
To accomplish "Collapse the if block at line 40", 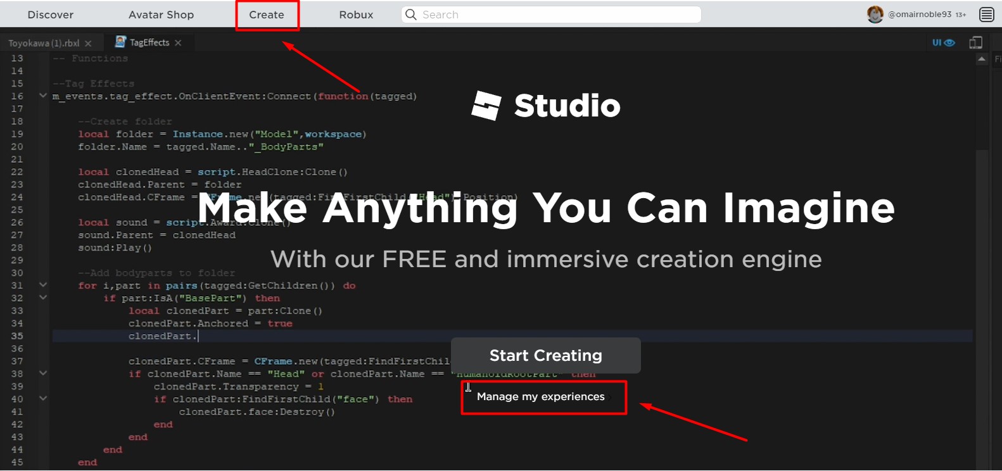I will click(x=43, y=398).
